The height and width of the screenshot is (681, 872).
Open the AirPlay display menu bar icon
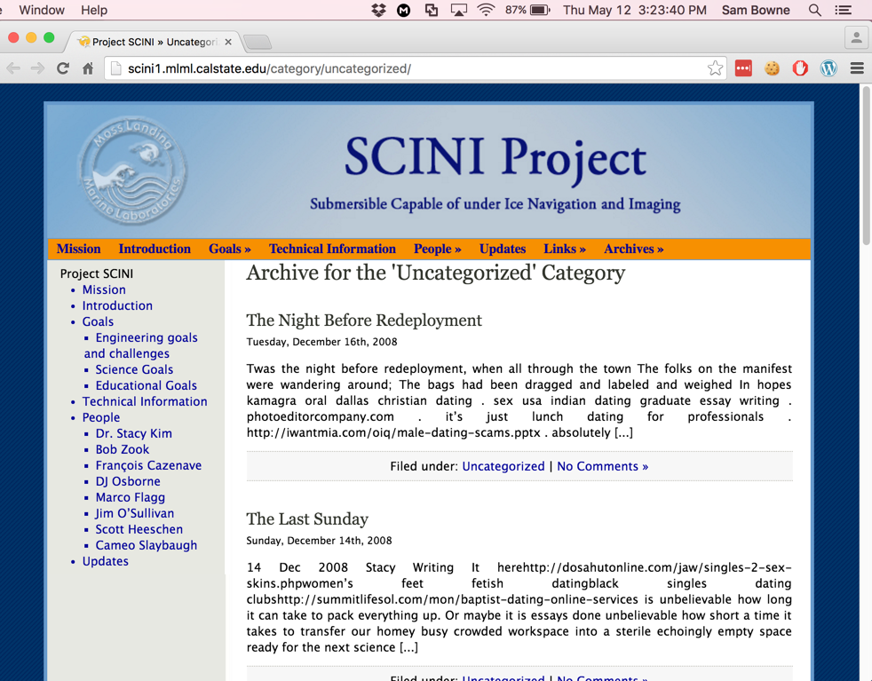[x=459, y=10]
